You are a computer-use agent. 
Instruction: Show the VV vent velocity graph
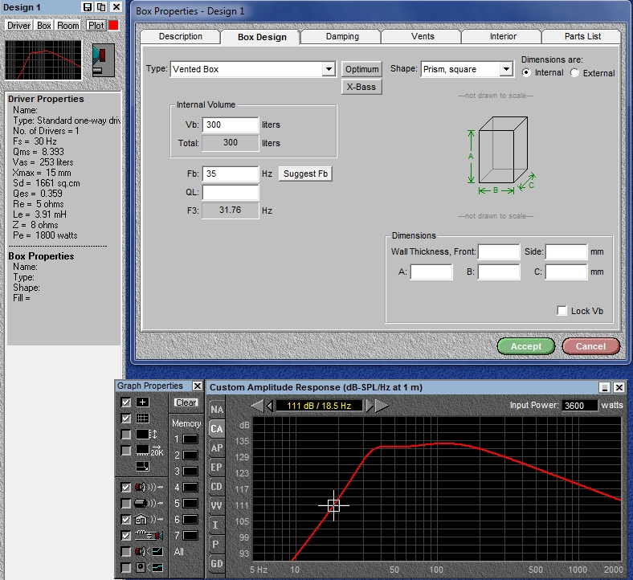point(217,506)
